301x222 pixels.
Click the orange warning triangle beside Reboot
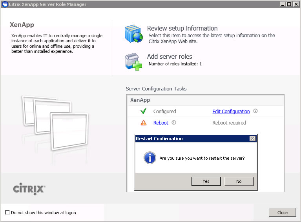tap(144, 123)
